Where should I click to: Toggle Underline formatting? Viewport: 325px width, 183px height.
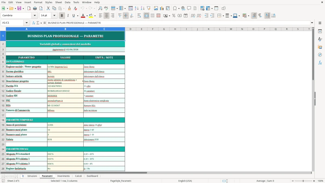tap(73, 16)
